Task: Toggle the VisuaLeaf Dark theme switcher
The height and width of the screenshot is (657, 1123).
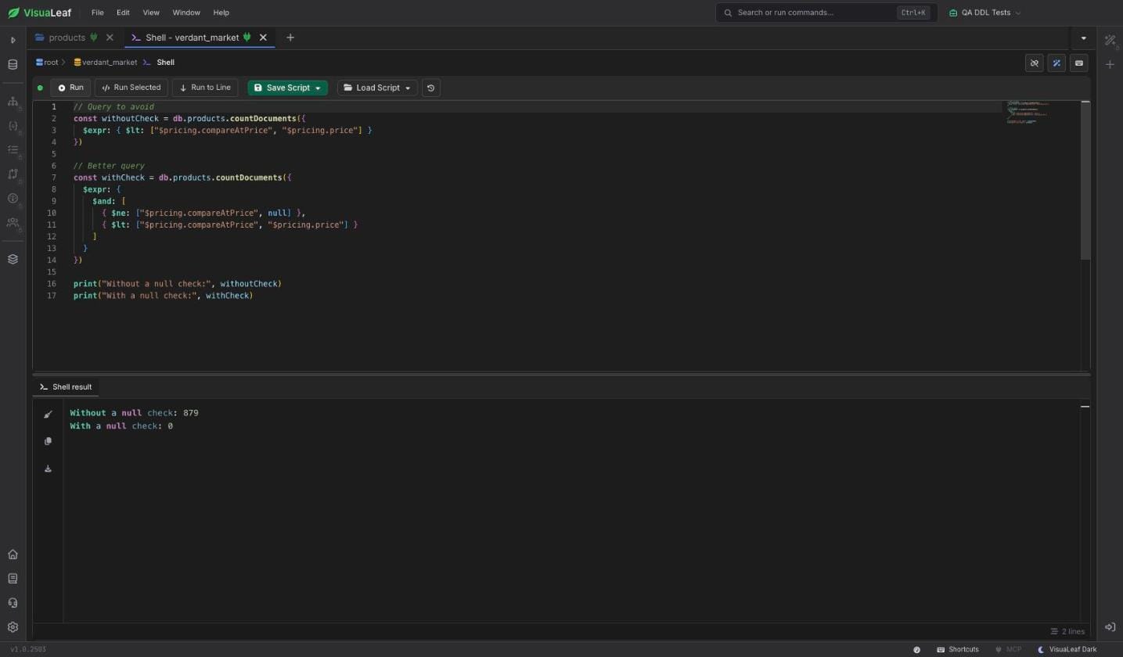Action: coord(1067,650)
